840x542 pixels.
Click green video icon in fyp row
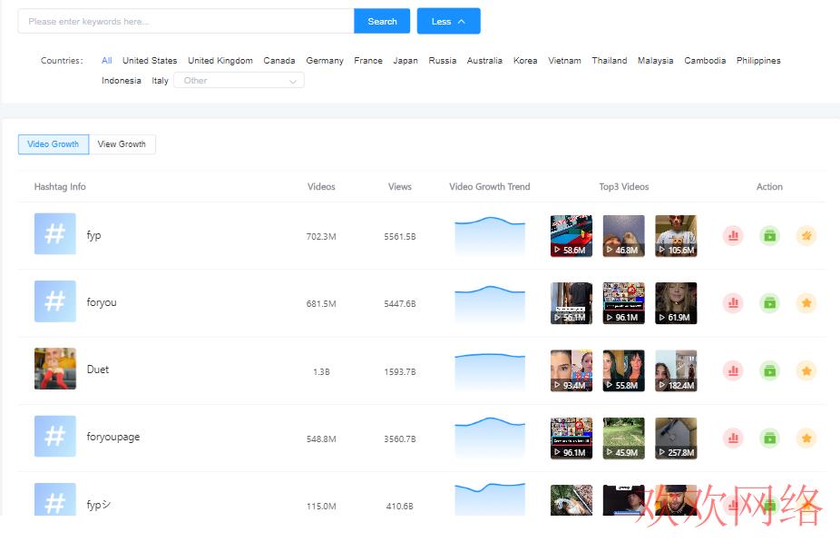click(770, 235)
